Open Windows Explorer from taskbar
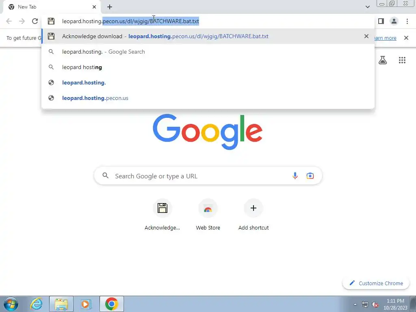The width and height of the screenshot is (416, 312). pyautogui.click(x=61, y=304)
